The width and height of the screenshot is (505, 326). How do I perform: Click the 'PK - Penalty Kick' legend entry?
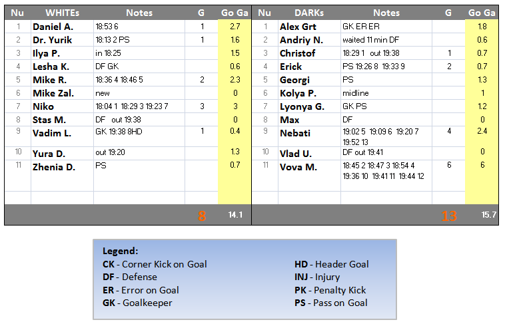(x=330, y=290)
